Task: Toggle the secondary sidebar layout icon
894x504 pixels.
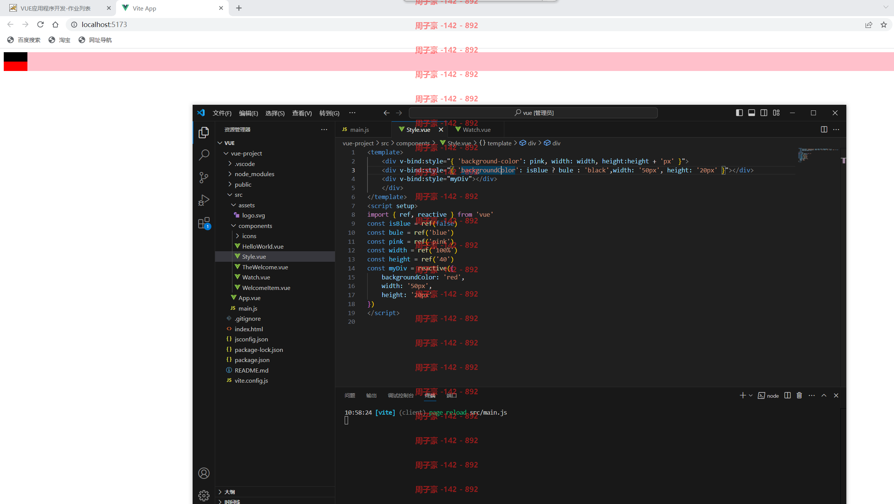Action: click(x=764, y=113)
